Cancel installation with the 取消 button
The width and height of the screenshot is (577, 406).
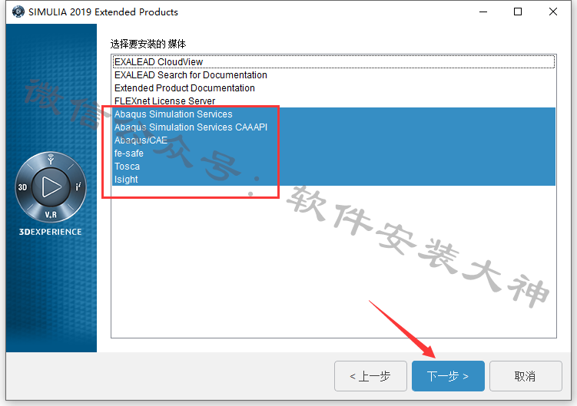click(x=526, y=376)
